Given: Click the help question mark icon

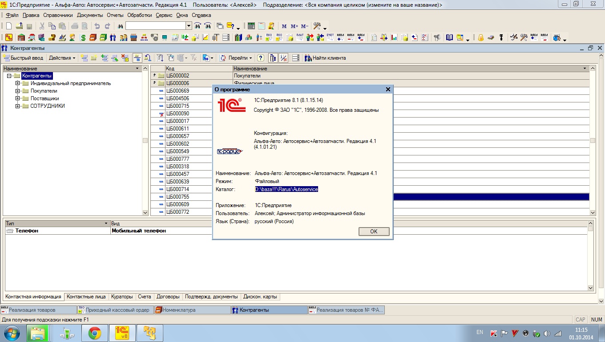Looking at the screenshot, I should [261, 58].
